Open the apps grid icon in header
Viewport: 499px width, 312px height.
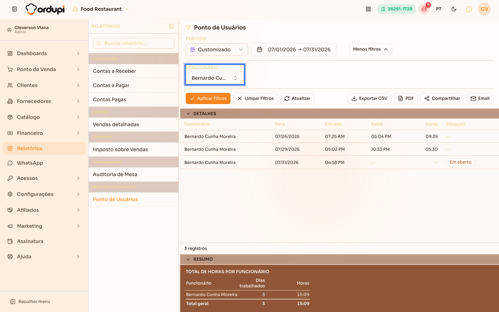tap(368, 9)
